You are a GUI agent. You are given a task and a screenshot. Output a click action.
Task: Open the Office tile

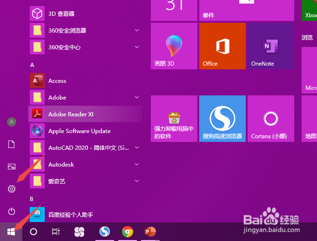pyautogui.click(x=223, y=46)
